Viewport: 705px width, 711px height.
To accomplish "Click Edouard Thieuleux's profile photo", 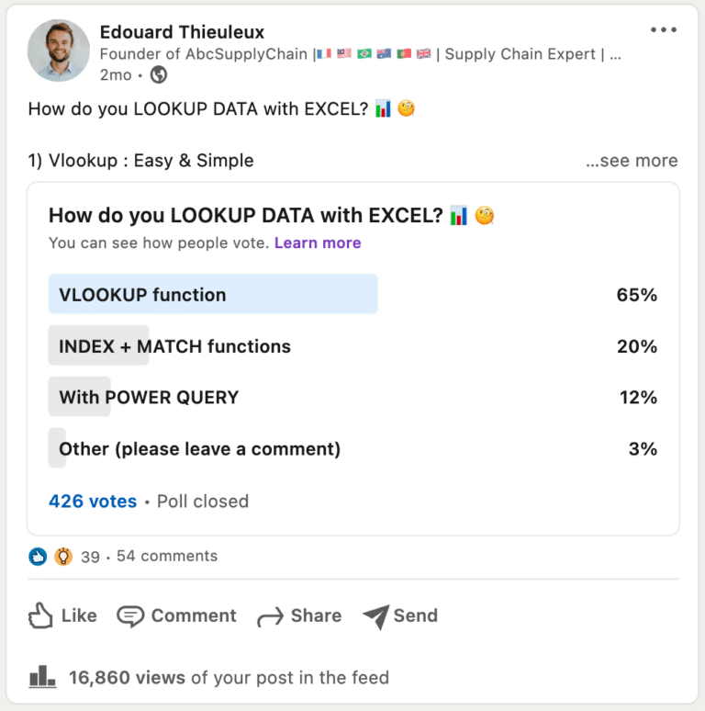I will tap(59, 51).
